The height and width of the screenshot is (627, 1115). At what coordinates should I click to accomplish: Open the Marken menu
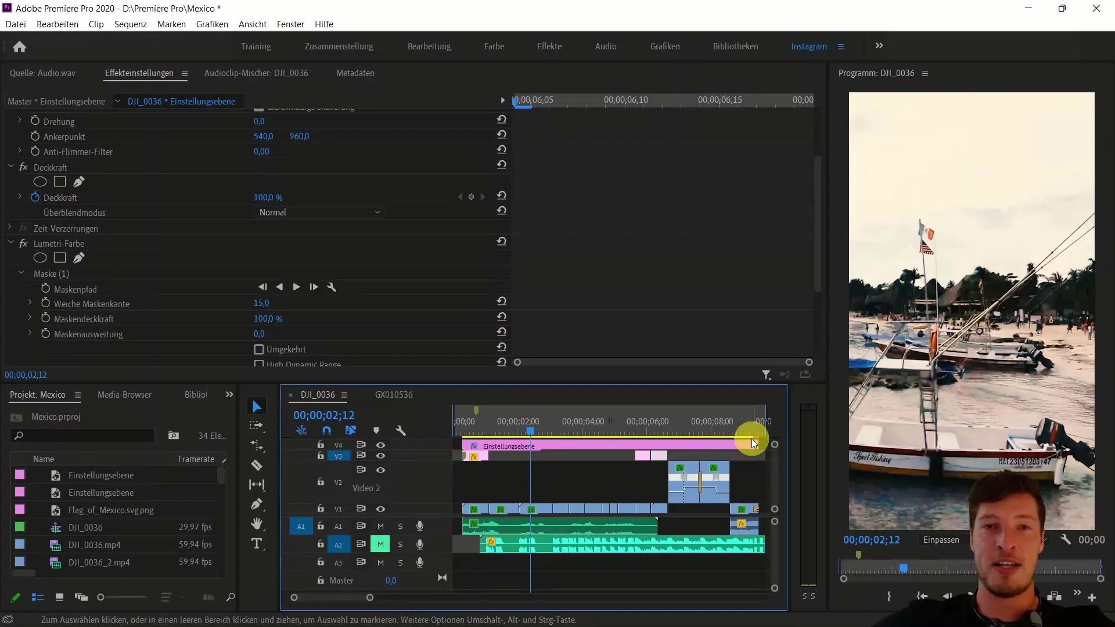[171, 24]
